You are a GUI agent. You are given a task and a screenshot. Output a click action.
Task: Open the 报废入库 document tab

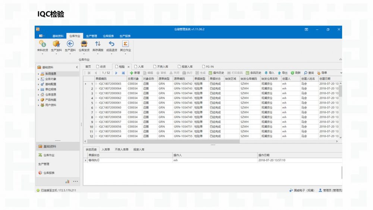point(185,67)
